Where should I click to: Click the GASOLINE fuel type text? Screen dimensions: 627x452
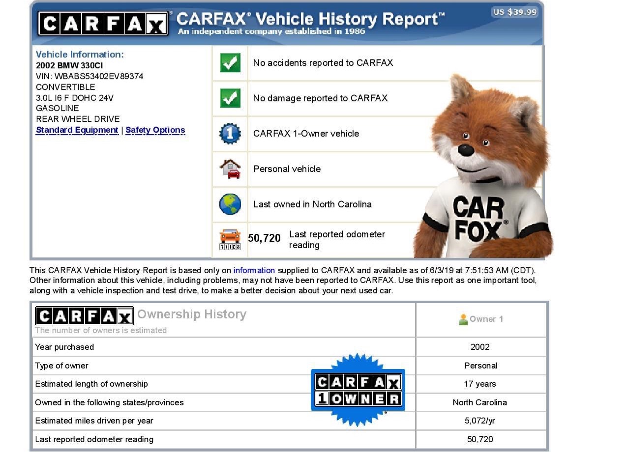point(57,108)
